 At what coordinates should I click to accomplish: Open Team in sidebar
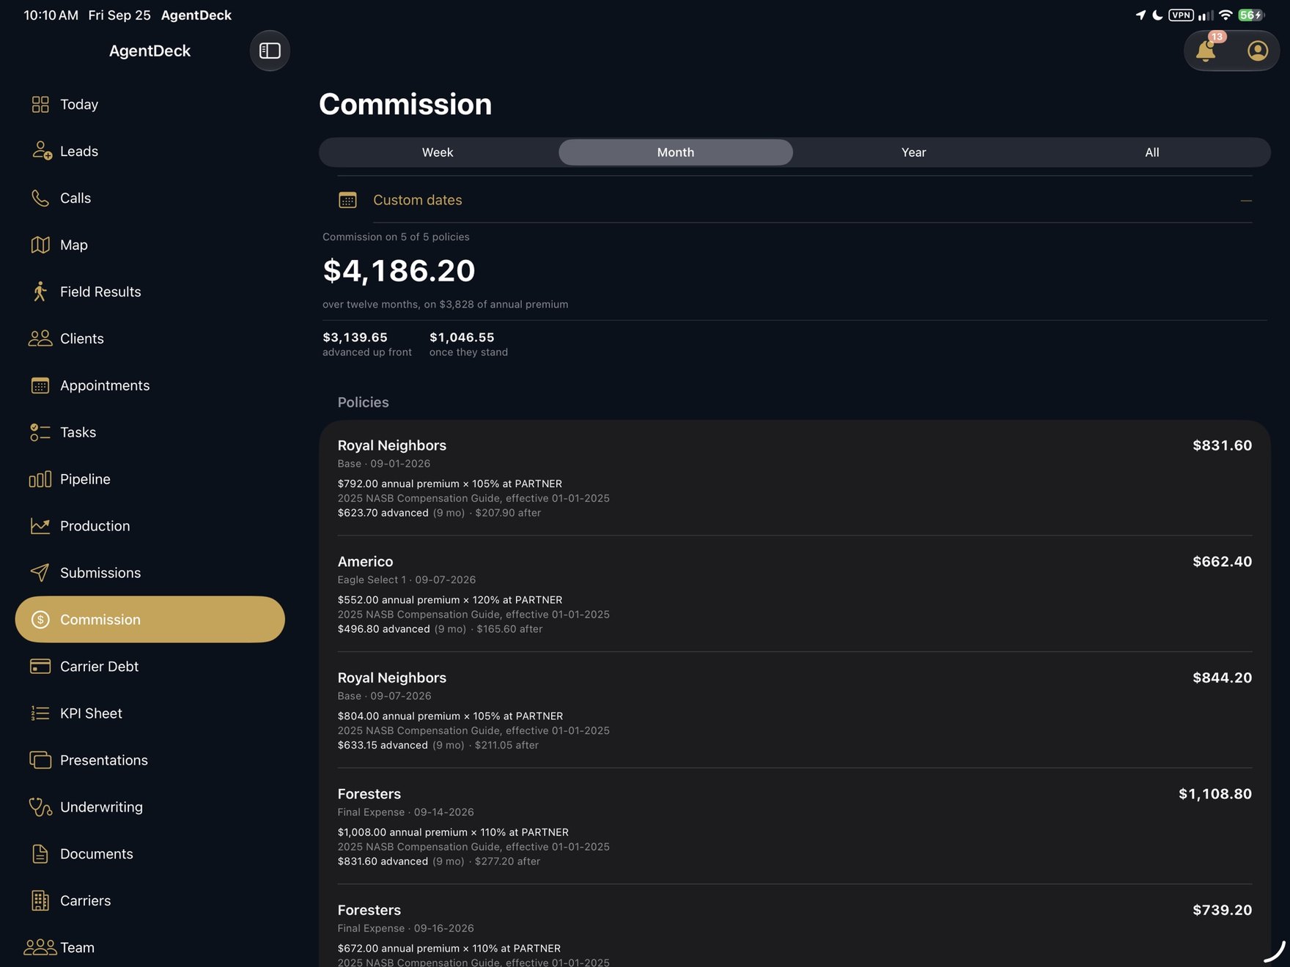click(150, 948)
